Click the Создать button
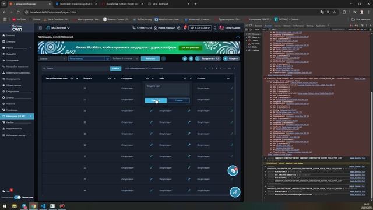 click(x=231, y=58)
